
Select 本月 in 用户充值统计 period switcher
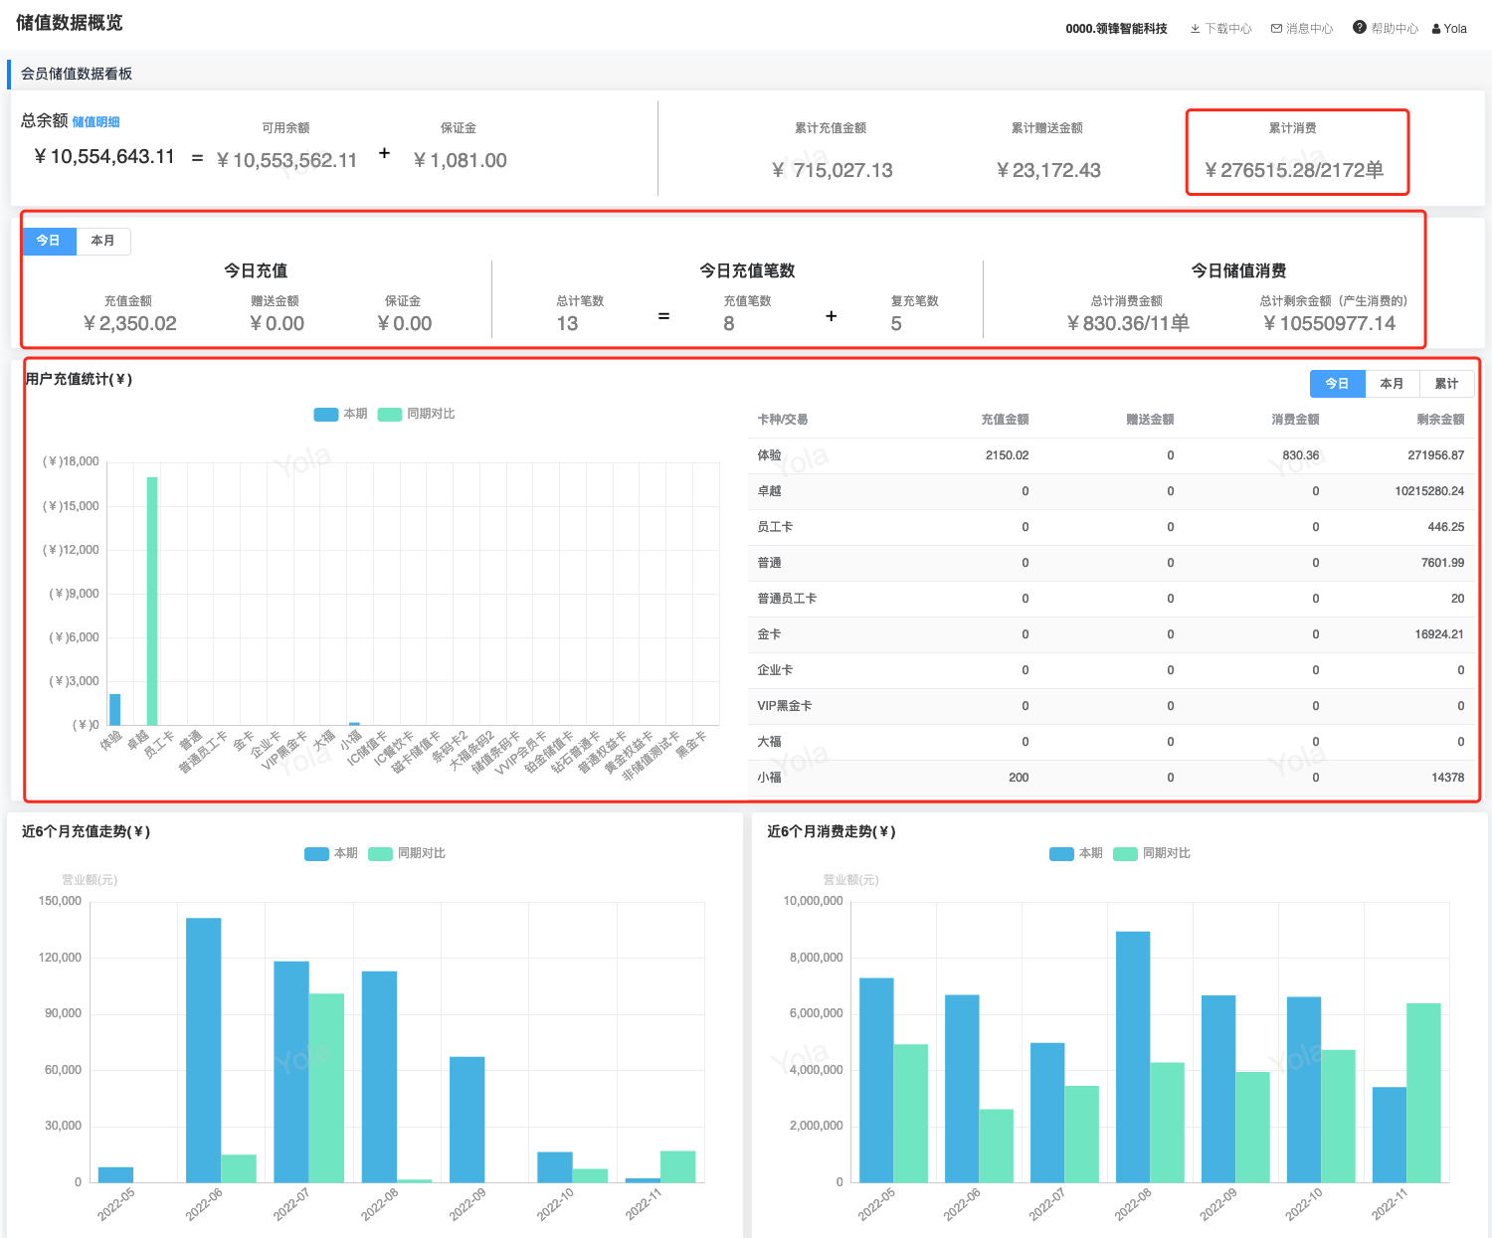pyautogui.click(x=1392, y=384)
